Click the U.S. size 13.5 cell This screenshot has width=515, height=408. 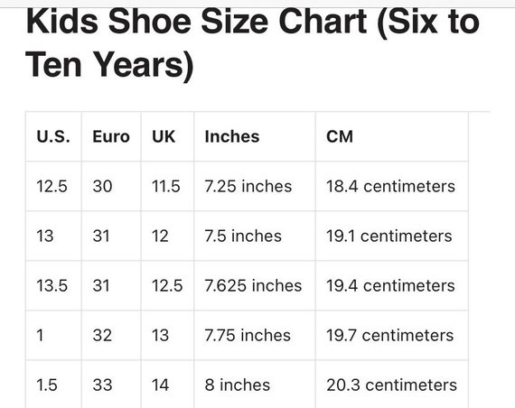53,285
